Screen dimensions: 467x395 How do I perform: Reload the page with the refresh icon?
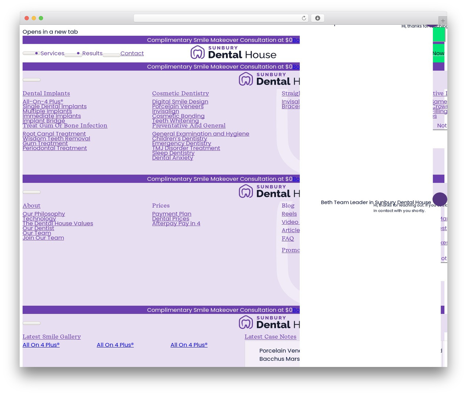click(x=304, y=18)
